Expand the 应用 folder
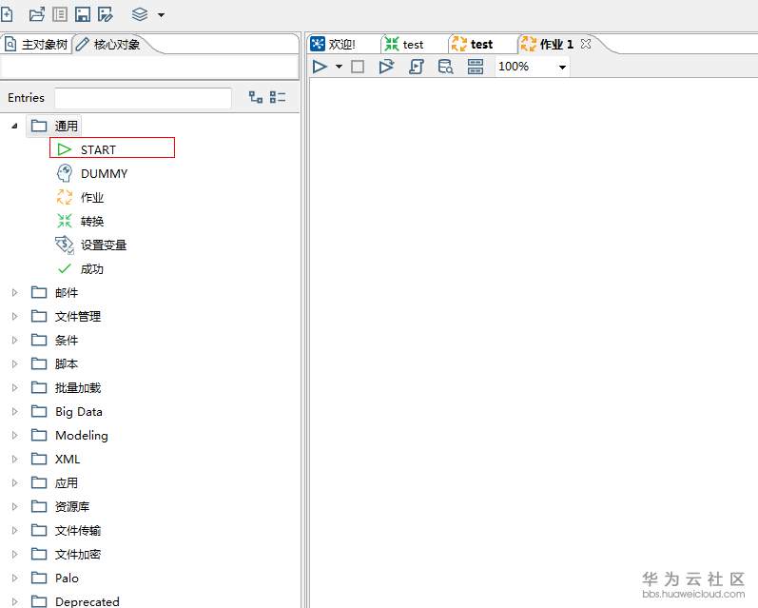 (x=14, y=482)
